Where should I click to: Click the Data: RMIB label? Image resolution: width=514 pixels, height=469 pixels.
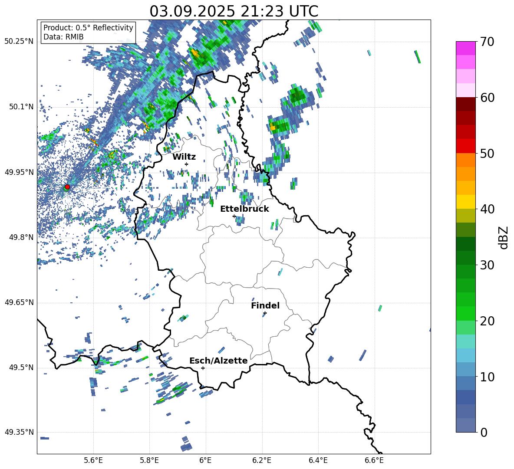63,37
